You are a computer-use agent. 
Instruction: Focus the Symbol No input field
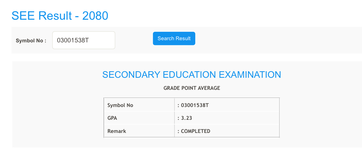(84, 40)
